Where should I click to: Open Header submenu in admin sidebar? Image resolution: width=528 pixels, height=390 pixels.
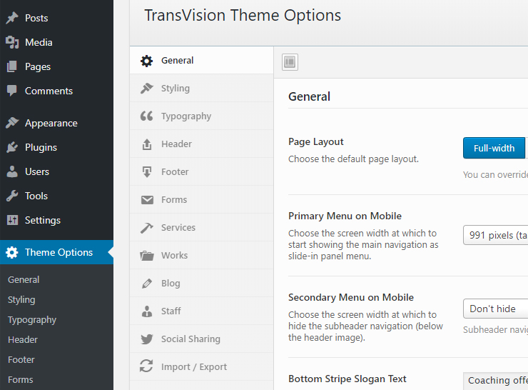23,339
